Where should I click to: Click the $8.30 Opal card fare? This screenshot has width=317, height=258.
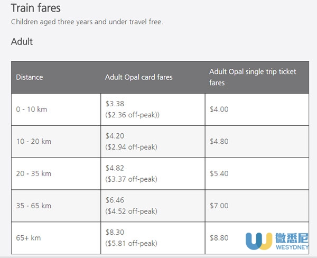[x=115, y=232]
